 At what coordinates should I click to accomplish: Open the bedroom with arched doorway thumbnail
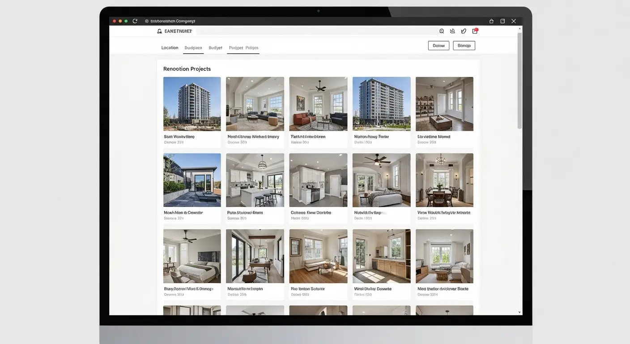coord(382,180)
